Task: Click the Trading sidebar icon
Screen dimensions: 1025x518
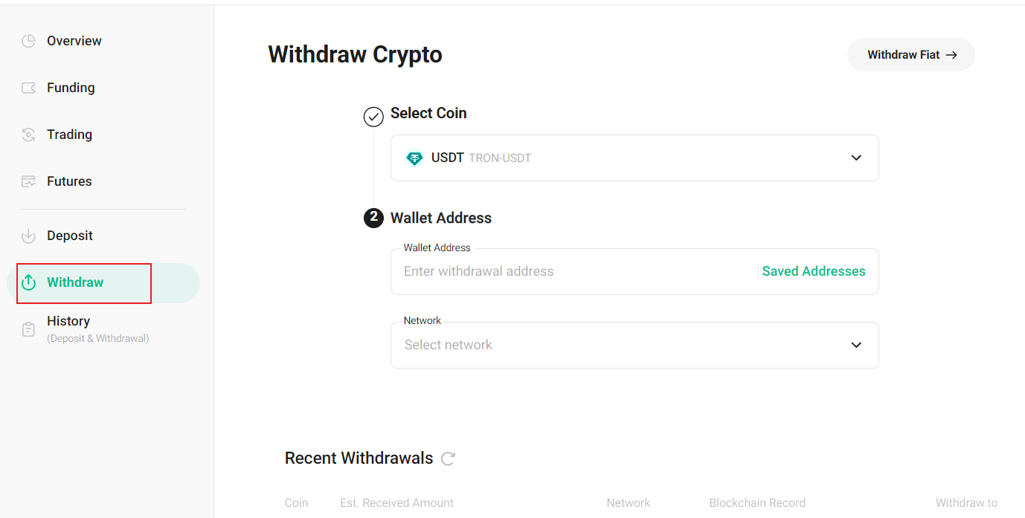Action: 28,135
